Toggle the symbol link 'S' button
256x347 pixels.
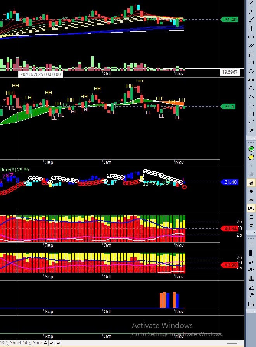[52, 343]
